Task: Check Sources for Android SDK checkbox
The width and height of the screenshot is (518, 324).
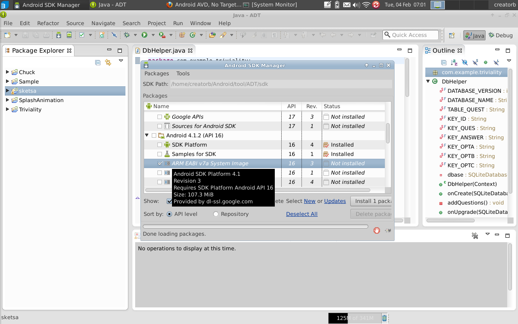Action: pyautogui.click(x=159, y=126)
